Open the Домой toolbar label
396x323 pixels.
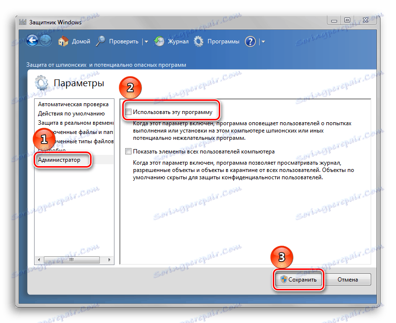81,41
